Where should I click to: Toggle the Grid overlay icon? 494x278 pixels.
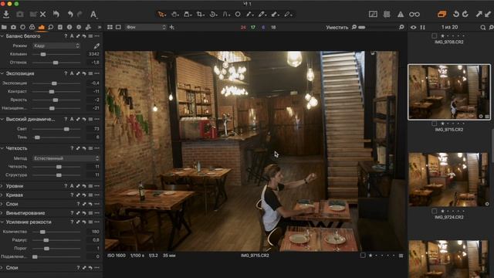tap(387, 14)
